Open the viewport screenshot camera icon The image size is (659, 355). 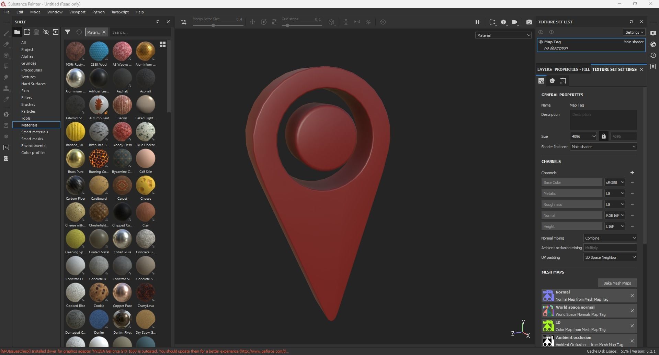tap(529, 22)
